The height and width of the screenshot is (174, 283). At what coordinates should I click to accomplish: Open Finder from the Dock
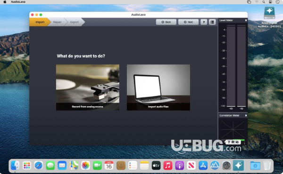click(15, 166)
